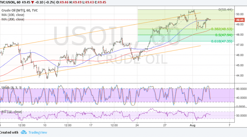Click the 27 date marker on time axis
The width and height of the screenshot is (247, 137).
(x=165, y=125)
